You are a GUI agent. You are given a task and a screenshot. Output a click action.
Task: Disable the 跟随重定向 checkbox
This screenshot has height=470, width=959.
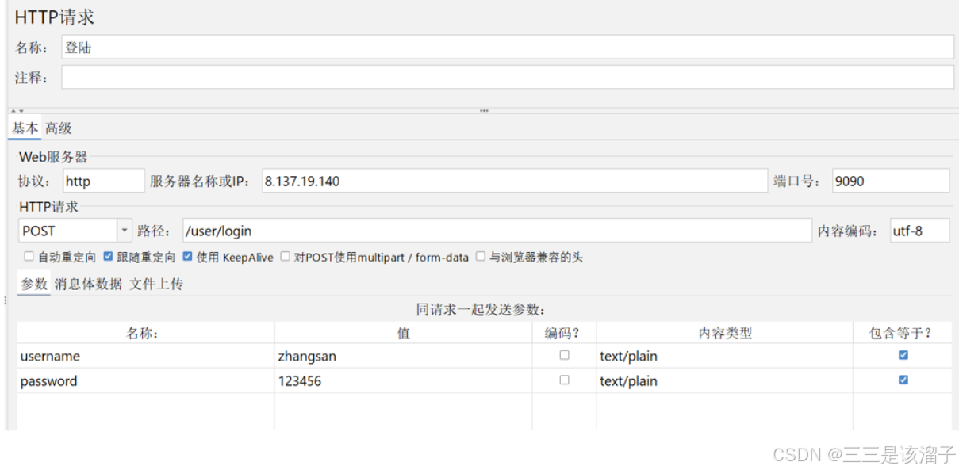tap(109, 257)
